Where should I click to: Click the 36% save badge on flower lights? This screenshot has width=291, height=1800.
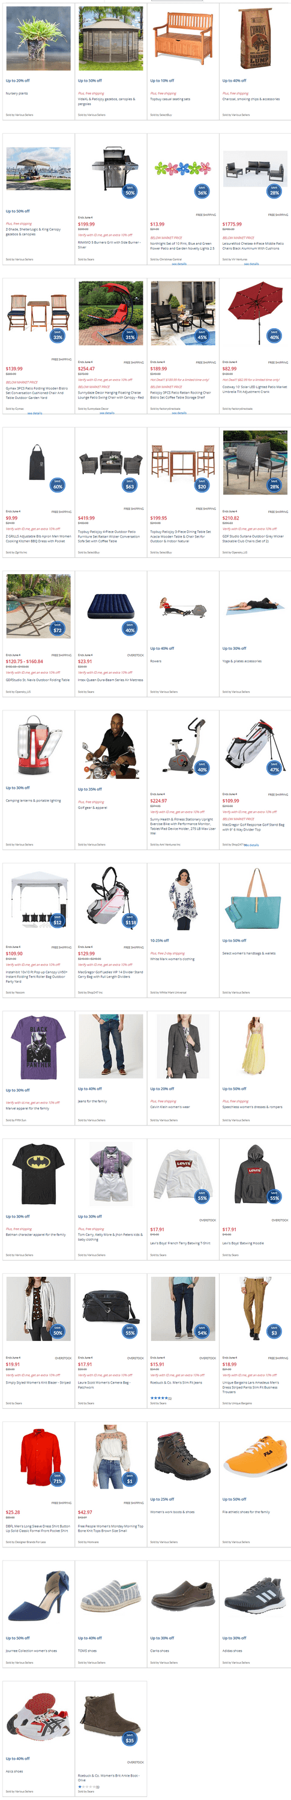point(202,191)
